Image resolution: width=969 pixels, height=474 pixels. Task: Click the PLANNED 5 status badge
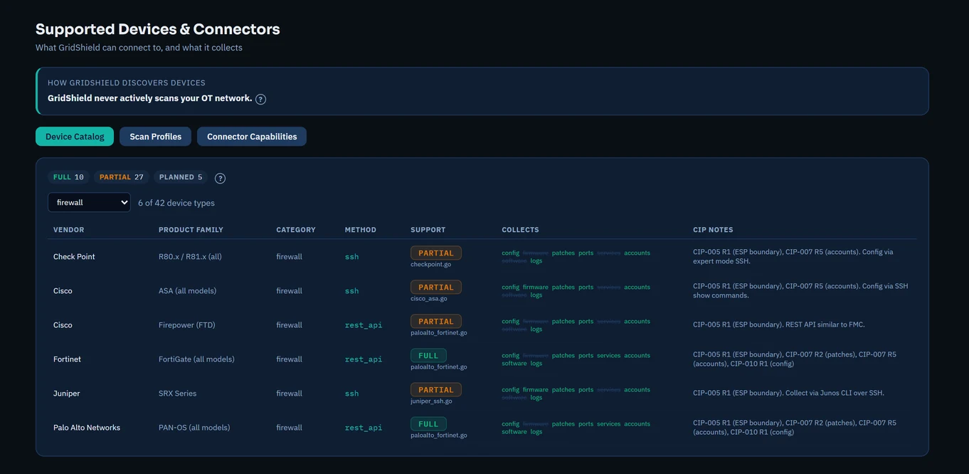[x=181, y=177]
